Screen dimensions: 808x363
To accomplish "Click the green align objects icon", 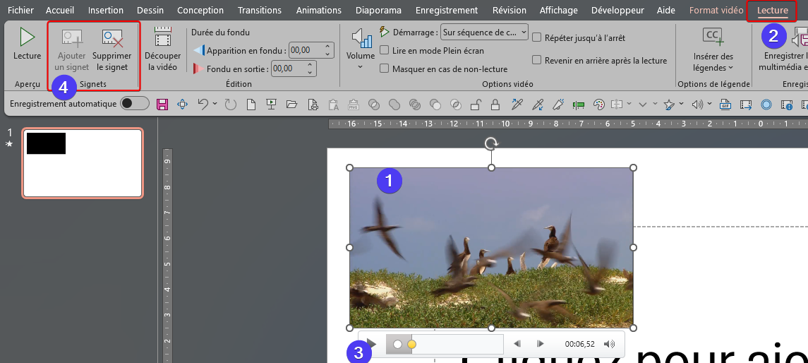I will tap(578, 105).
